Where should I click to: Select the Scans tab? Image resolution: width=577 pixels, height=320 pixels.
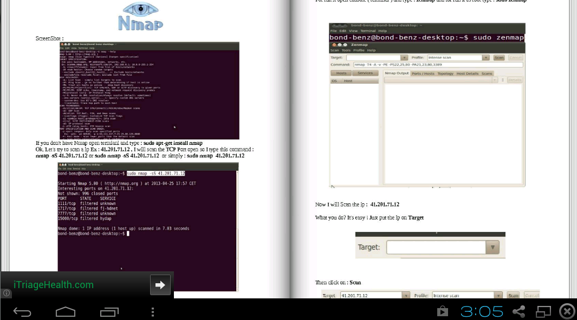(487, 74)
